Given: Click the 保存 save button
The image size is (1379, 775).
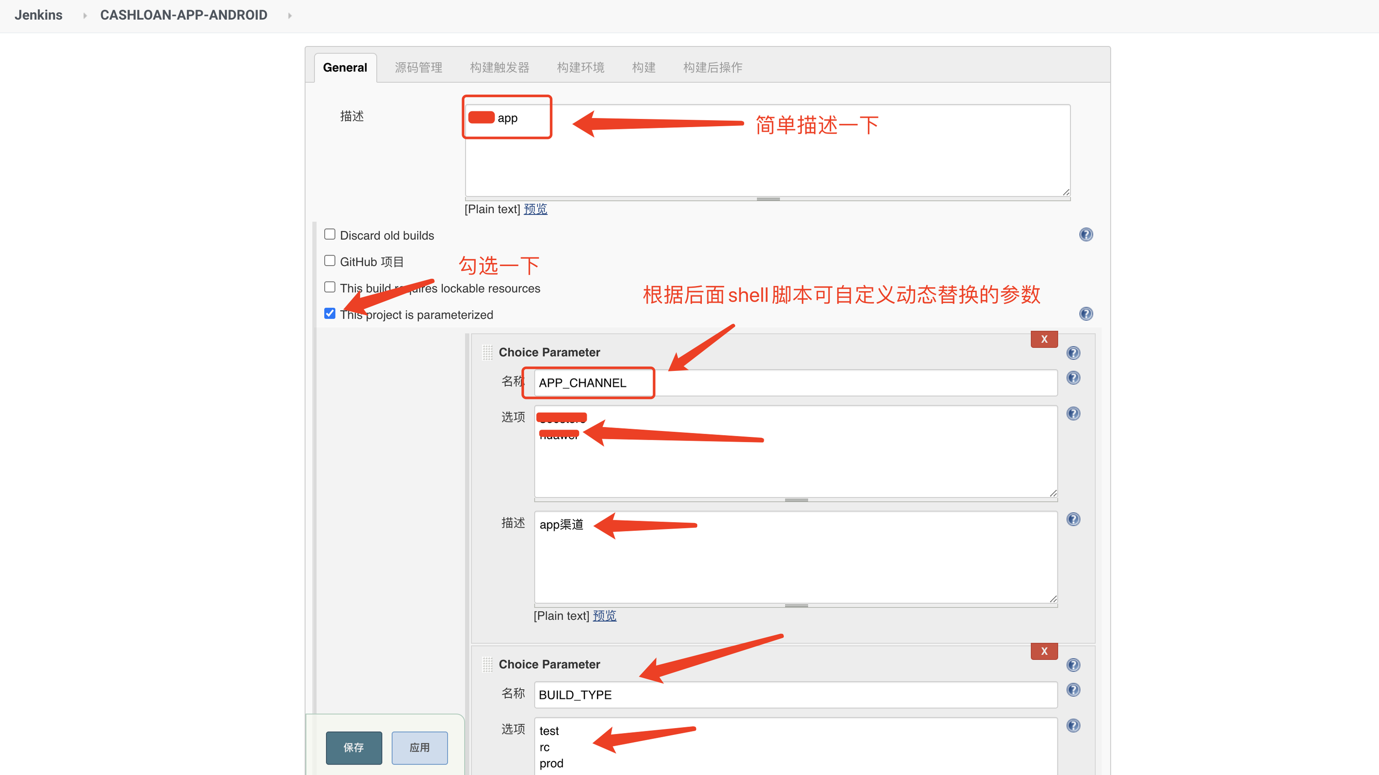Looking at the screenshot, I should (353, 747).
